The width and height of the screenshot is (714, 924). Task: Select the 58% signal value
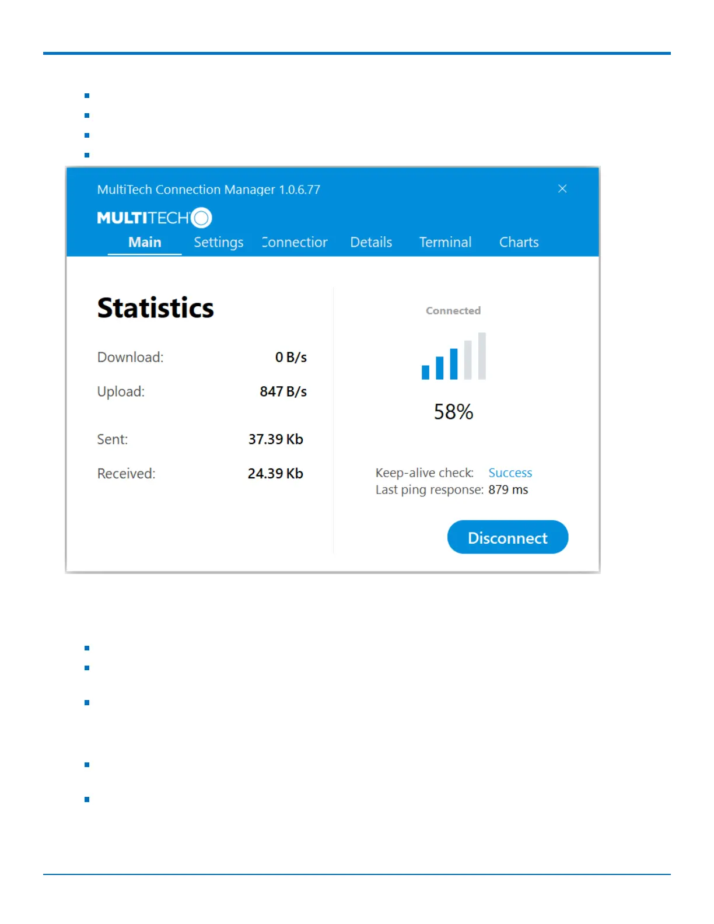[453, 412]
